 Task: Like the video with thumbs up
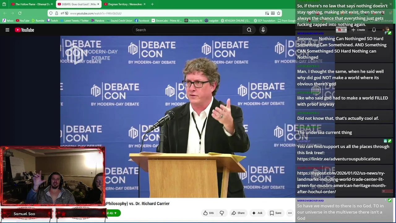(x=208, y=213)
